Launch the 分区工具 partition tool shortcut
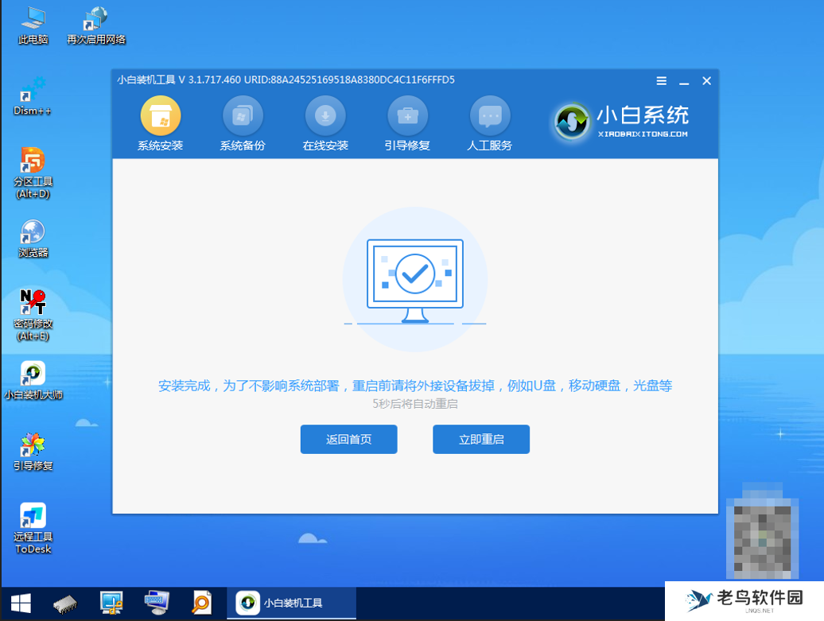The height and width of the screenshot is (621, 824). point(32,169)
